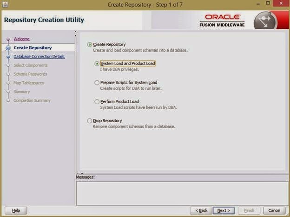Click the Help button
The image size is (290, 217).
click(16, 210)
